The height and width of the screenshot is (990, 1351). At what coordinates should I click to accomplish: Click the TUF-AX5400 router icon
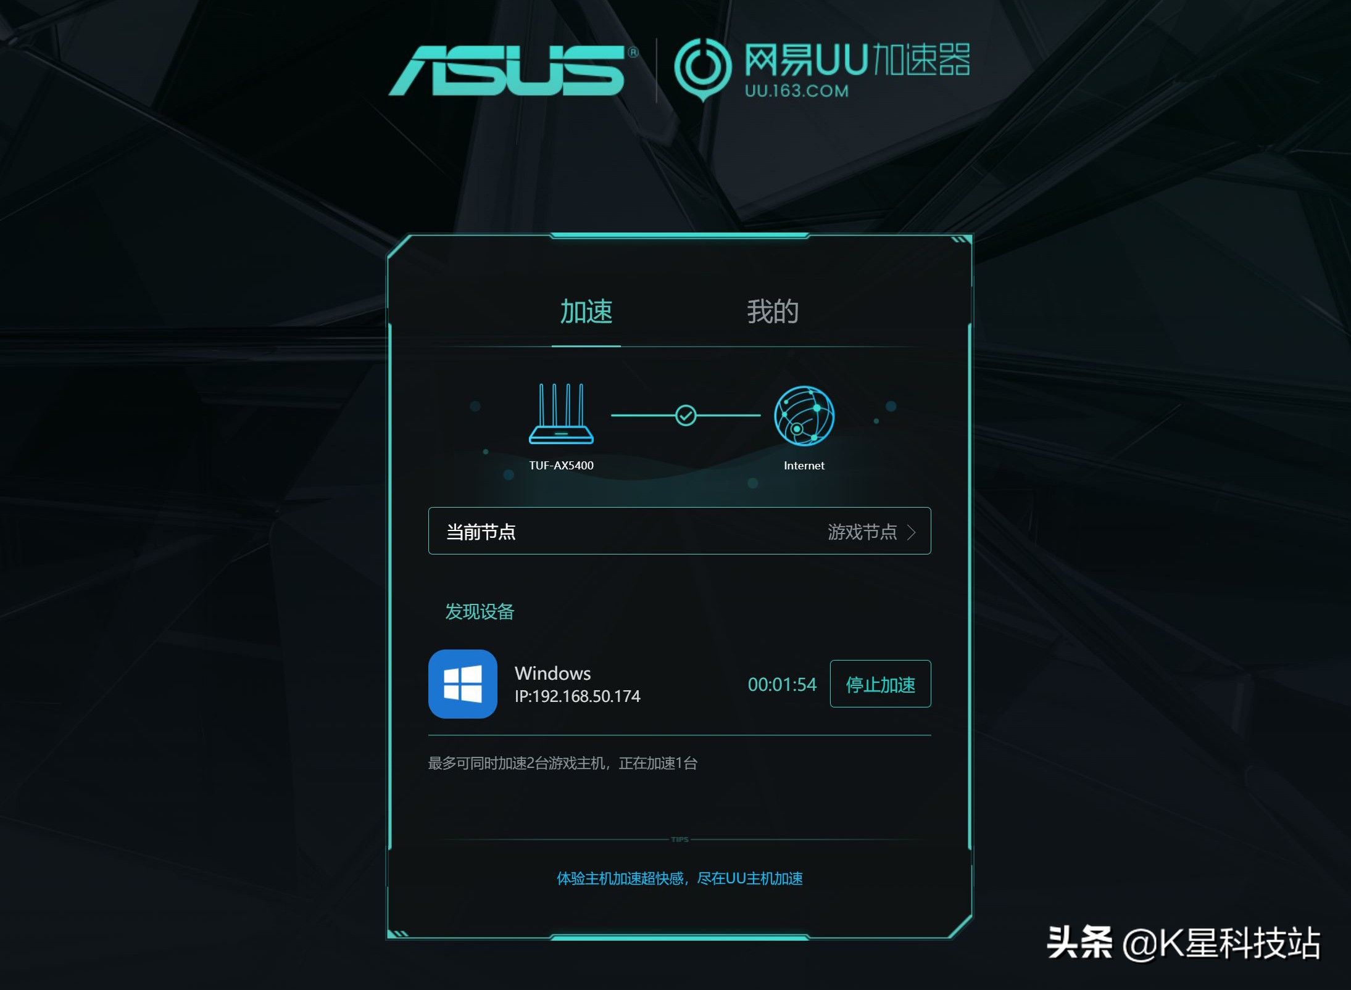(561, 413)
